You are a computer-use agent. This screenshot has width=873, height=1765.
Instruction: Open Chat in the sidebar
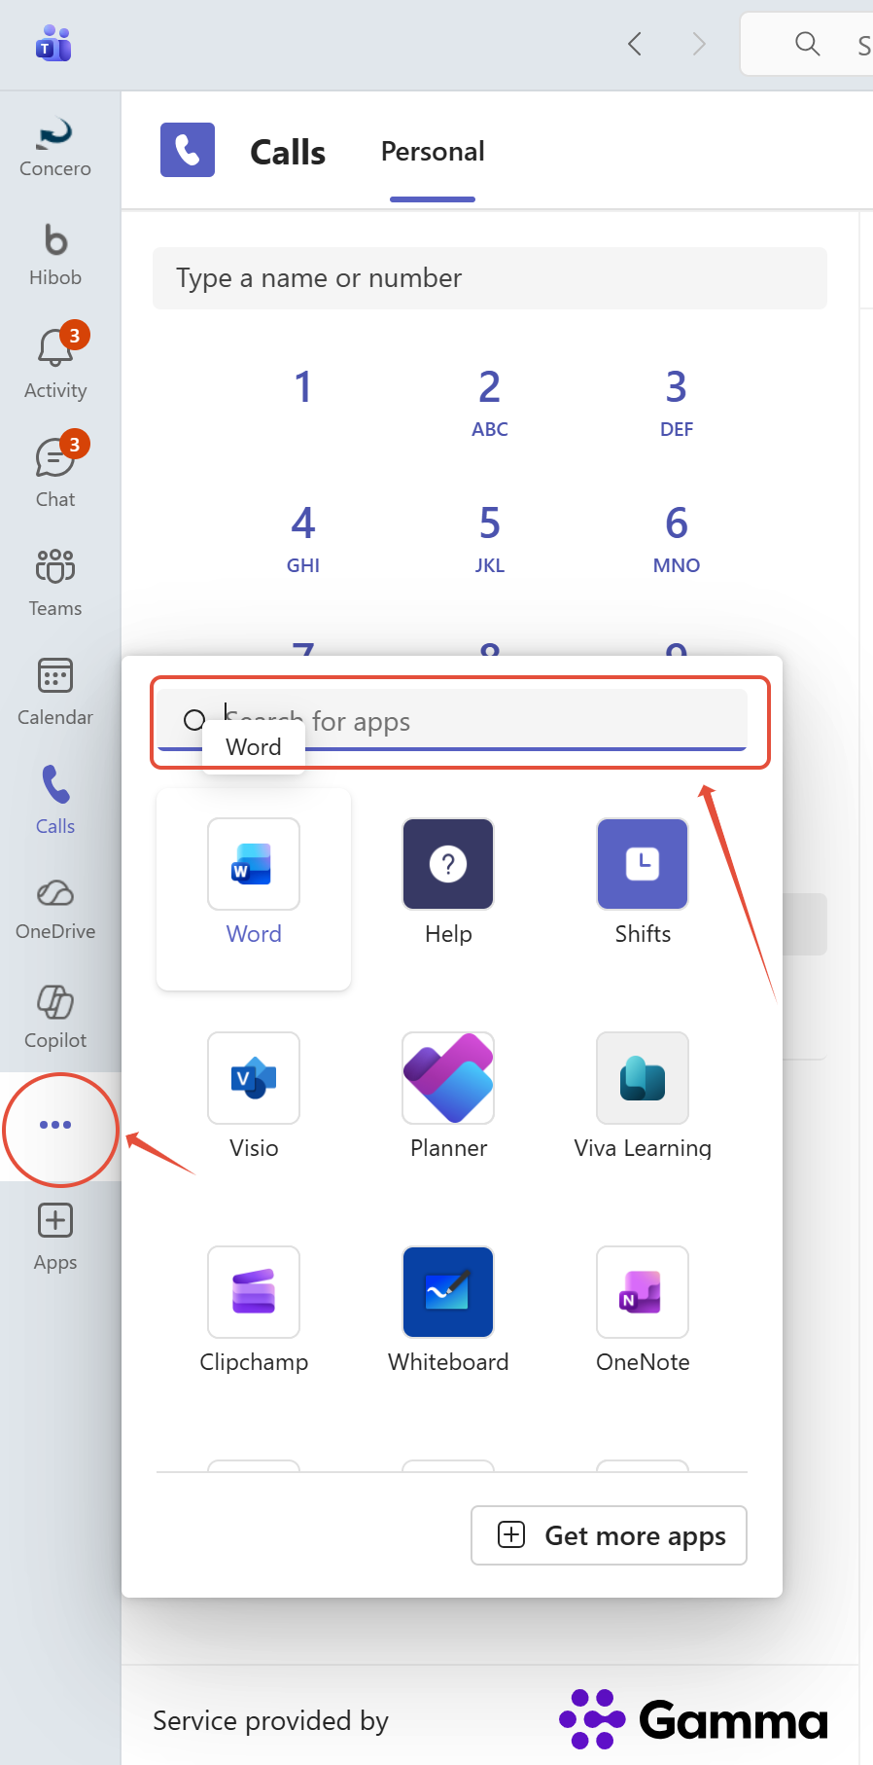[55, 471]
